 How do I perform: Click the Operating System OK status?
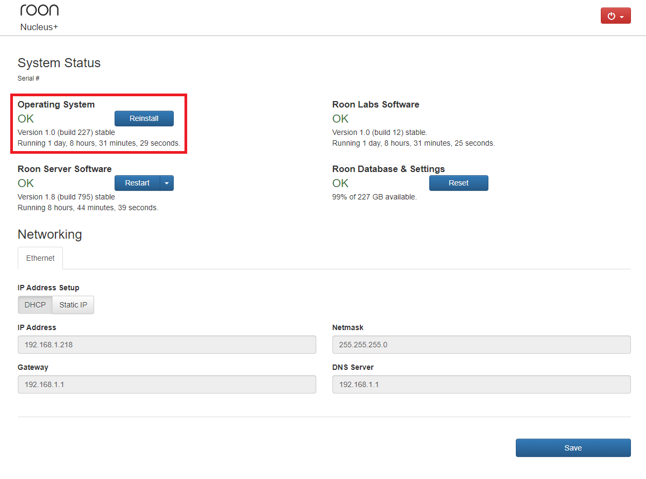pyautogui.click(x=25, y=118)
